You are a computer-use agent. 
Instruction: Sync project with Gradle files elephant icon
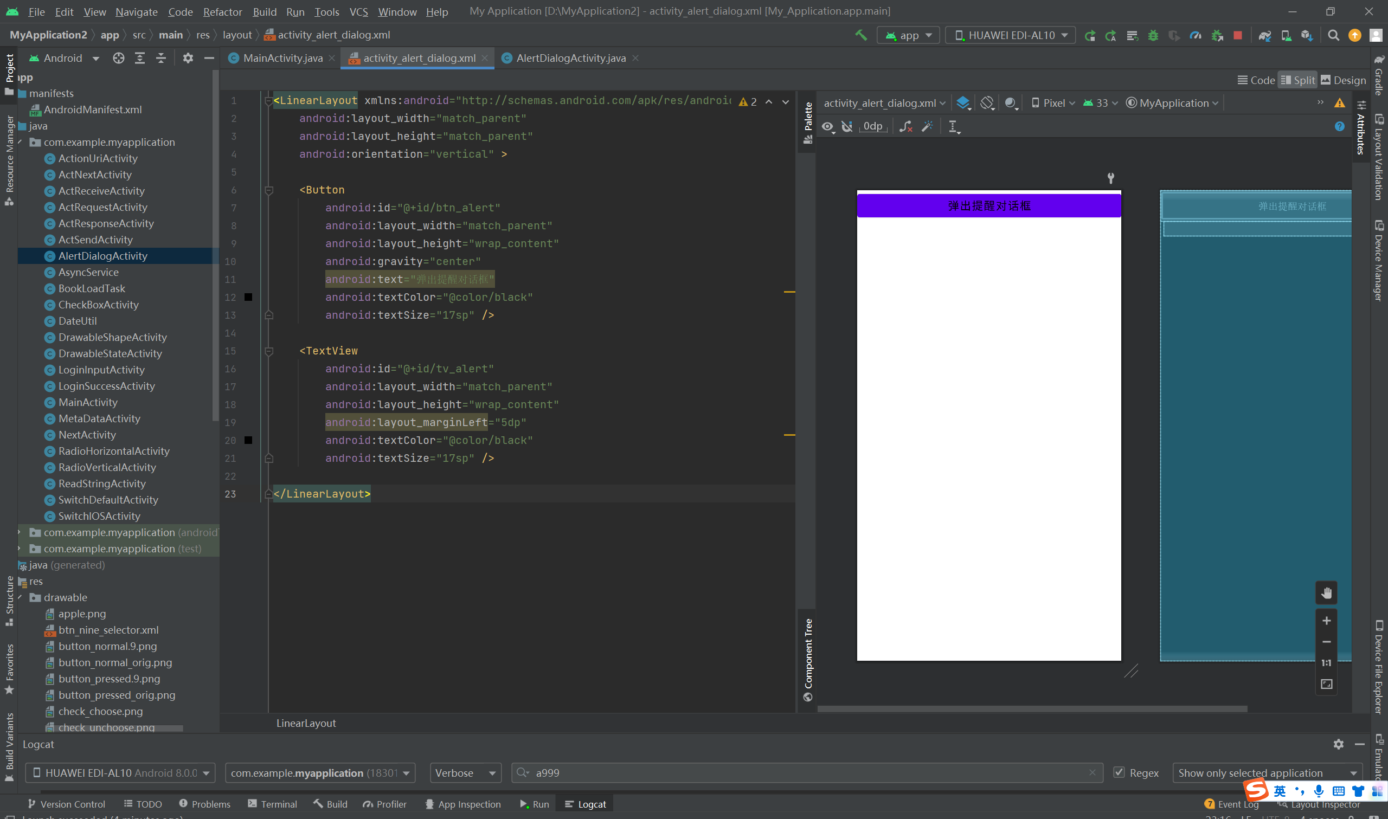point(1264,35)
